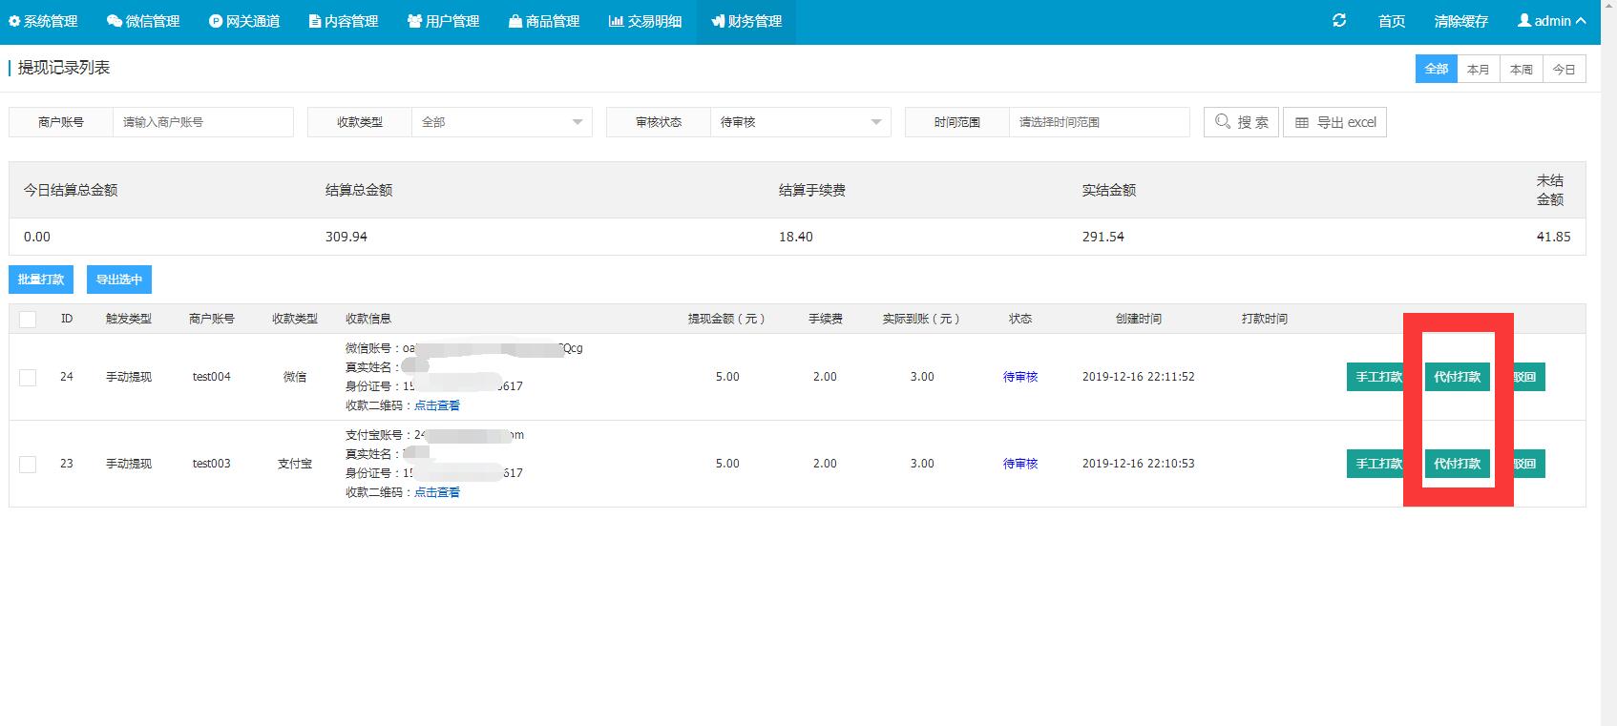Open 点击查看 QR link in row 23
1617x726 pixels.
437,492
